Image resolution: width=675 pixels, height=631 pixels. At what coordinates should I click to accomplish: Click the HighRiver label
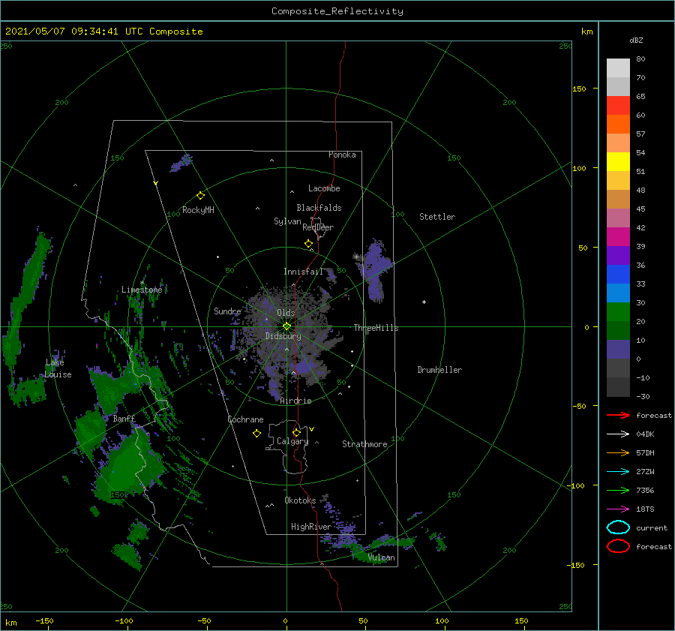point(311,527)
